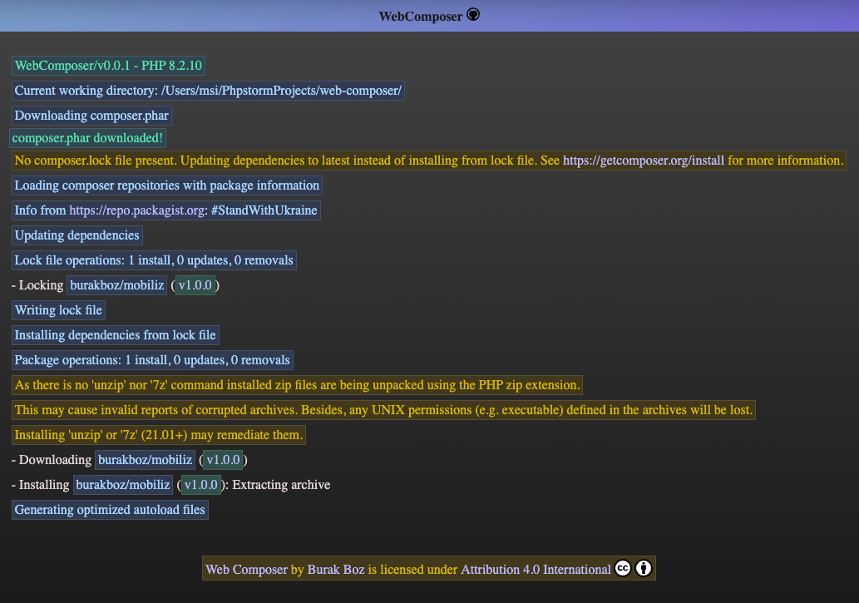Screen dimensions: 859x603
Task: Click "Installing 'unzip' or '7z'" warning line
Action: (158, 435)
